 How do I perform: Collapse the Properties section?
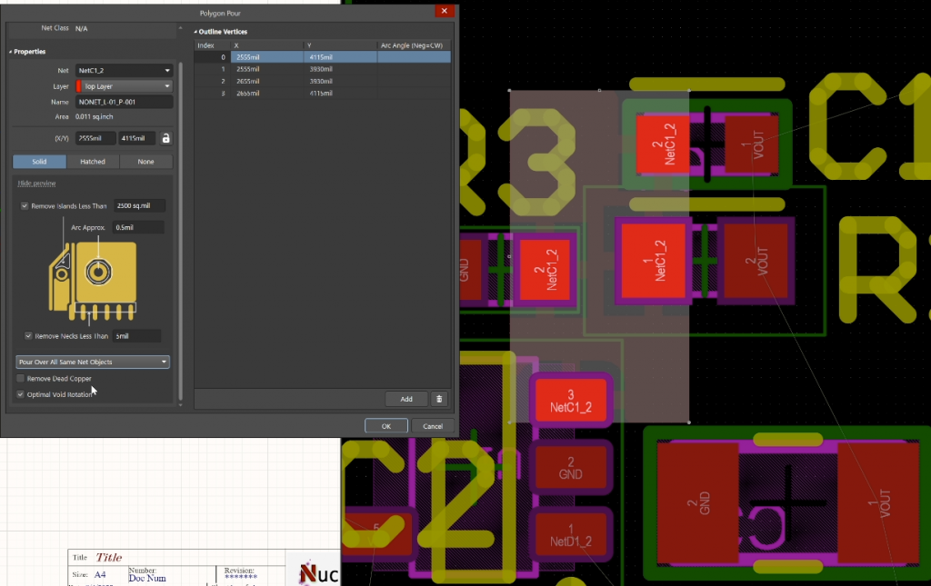10,52
